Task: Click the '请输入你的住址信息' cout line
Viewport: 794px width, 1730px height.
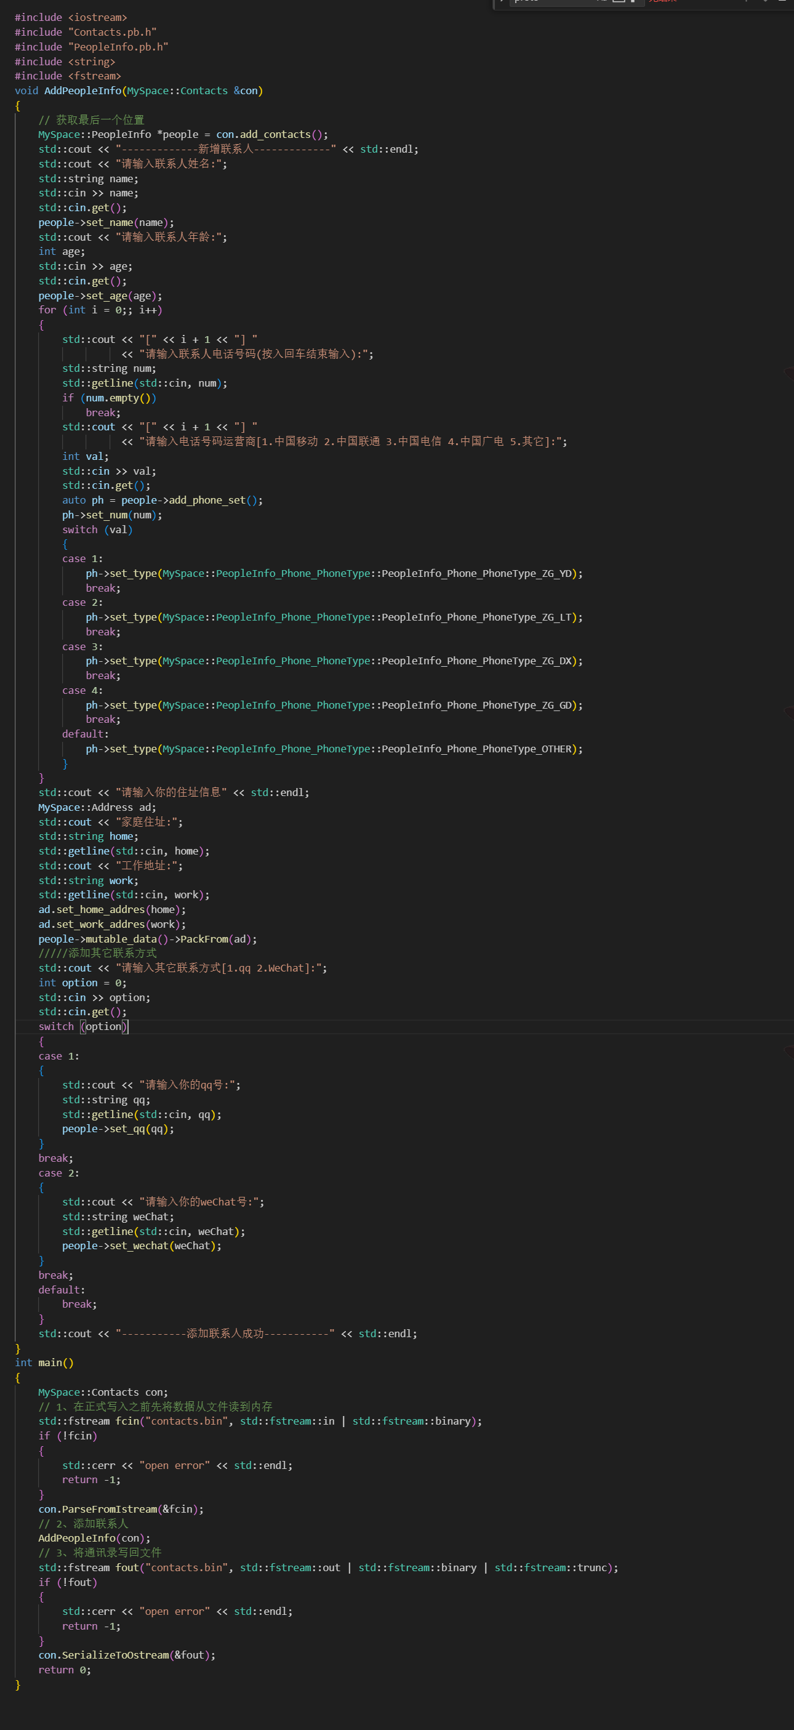Action: [174, 792]
